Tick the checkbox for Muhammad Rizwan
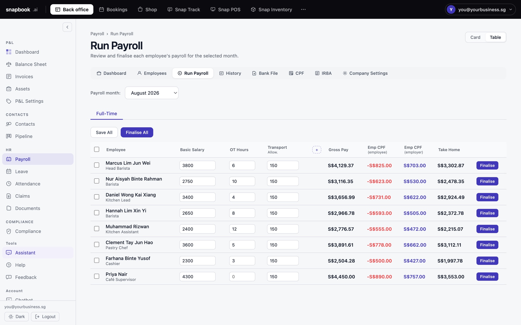 (x=97, y=229)
